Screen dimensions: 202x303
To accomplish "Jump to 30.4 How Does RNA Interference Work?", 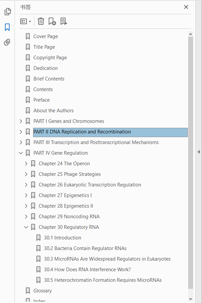I will pyautogui.click(x=87, y=270).
